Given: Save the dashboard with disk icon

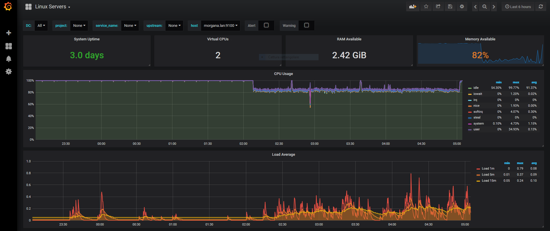Looking at the screenshot, I should tap(450, 7).
